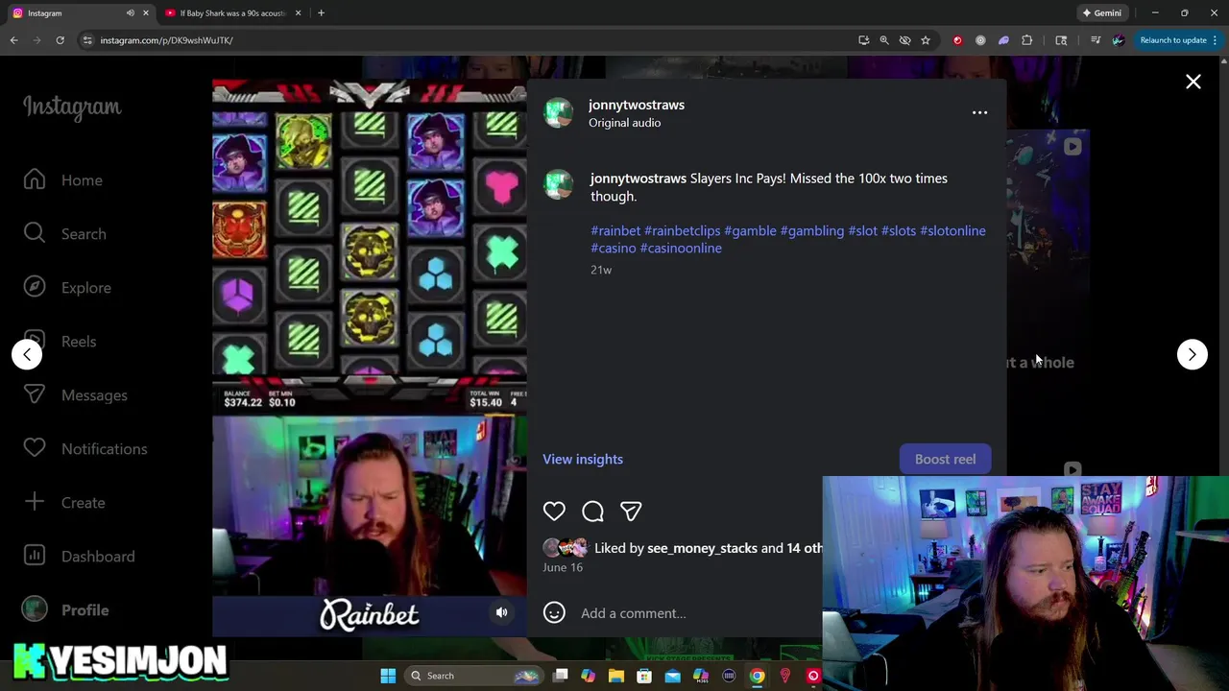Open see_money_stacks profile from likes
This screenshot has height=691, width=1229.
pos(702,548)
